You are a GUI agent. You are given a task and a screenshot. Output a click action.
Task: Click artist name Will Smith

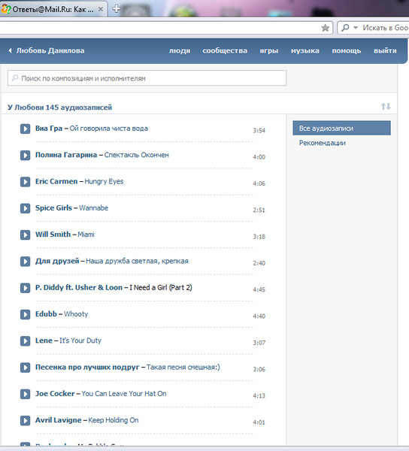(x=53, y=235)
